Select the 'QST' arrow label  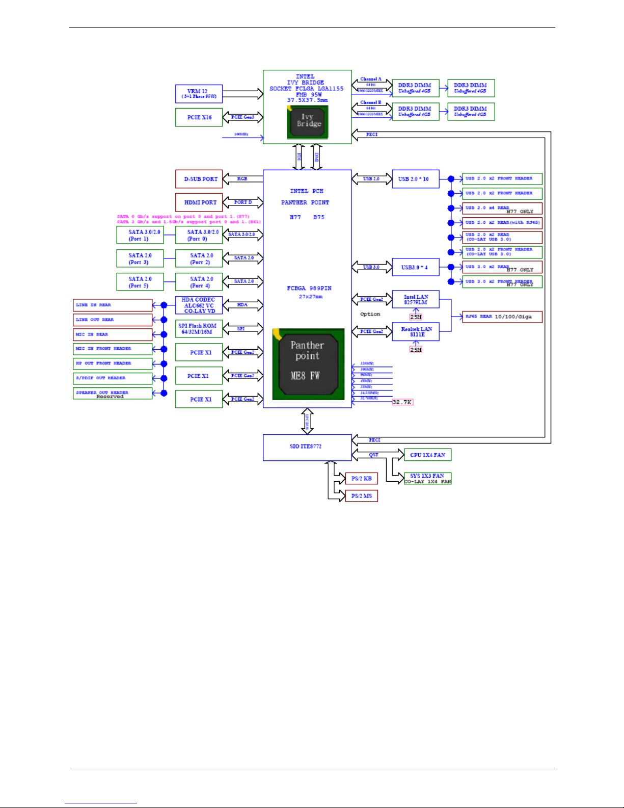click(x=374, y=455)
